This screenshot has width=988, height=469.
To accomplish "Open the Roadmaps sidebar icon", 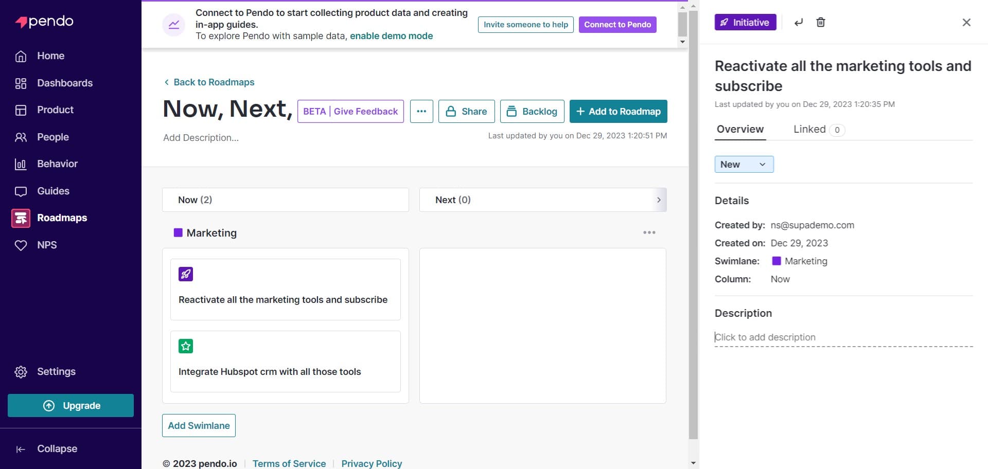I will [21, 218].
